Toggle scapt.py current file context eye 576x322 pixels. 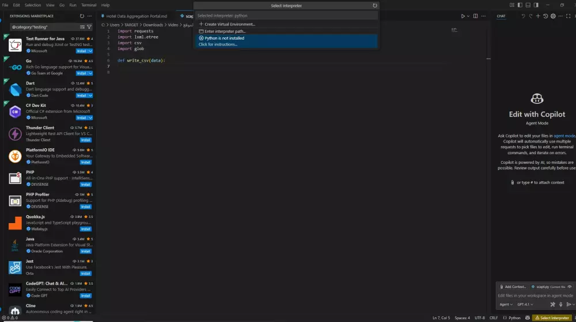point(570,287)
